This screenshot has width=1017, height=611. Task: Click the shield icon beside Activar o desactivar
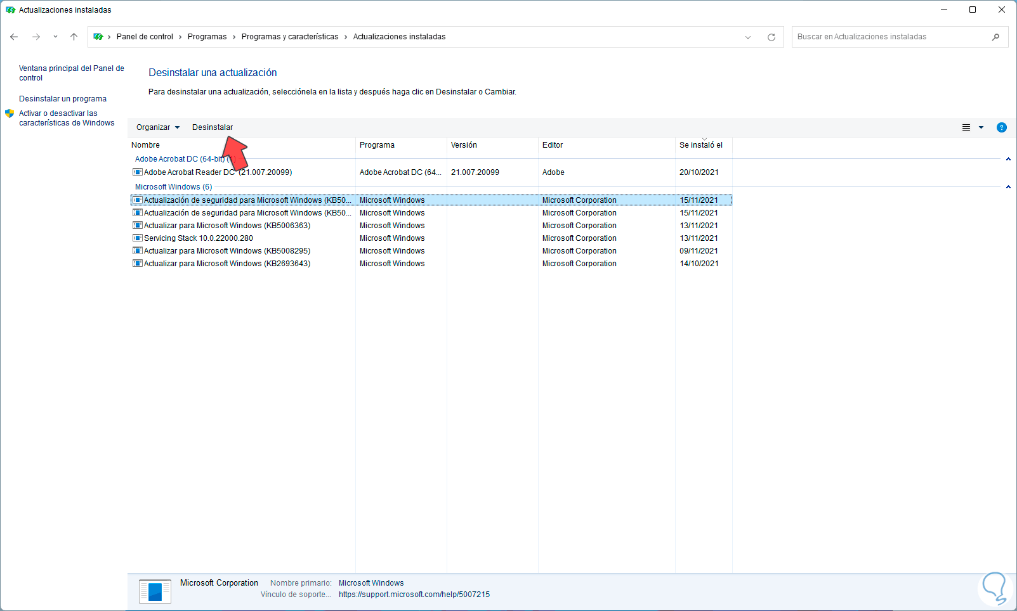10,113
